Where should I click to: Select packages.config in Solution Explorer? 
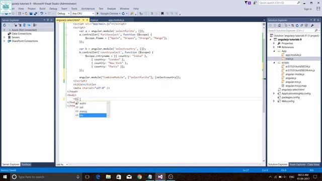point(290,97)
